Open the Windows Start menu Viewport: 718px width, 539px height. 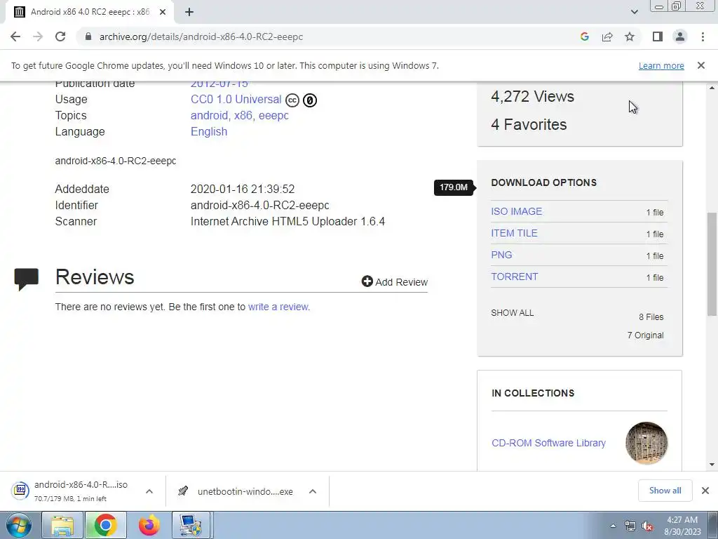tap(18, 525)
